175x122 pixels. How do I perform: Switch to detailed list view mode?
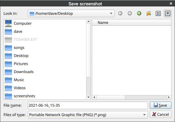pos(168,13)
